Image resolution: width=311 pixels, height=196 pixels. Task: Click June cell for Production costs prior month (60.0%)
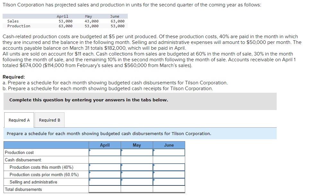[169, 175]
